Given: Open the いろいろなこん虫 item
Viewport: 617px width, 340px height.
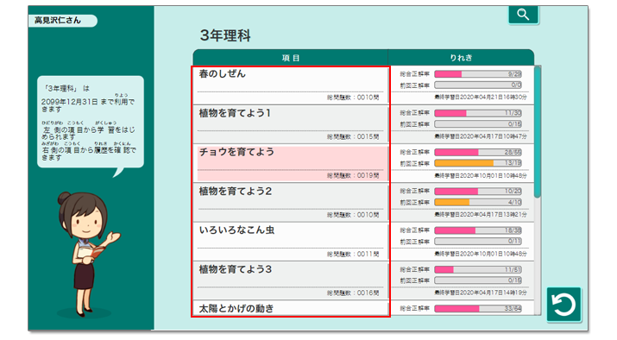Looking at the screenshot, I should (x=291, y=242).
